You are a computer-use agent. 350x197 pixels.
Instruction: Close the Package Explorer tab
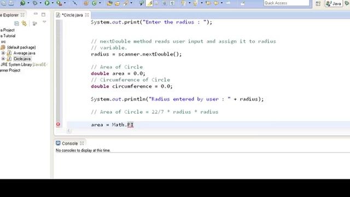coord(22,15)
